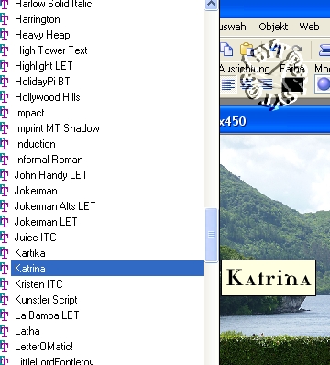Select the Harrington font
Image resolution: width=330 pixels, height=365 pixels.
pos(38,19)
